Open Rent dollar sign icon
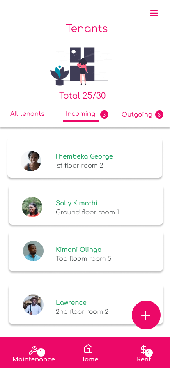This screenshot has height=368, width=170. click(x=143, y=350)
